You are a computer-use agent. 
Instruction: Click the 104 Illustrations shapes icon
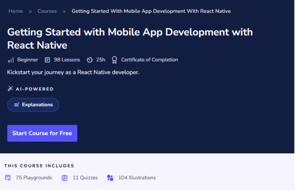[x=110, y=178]
